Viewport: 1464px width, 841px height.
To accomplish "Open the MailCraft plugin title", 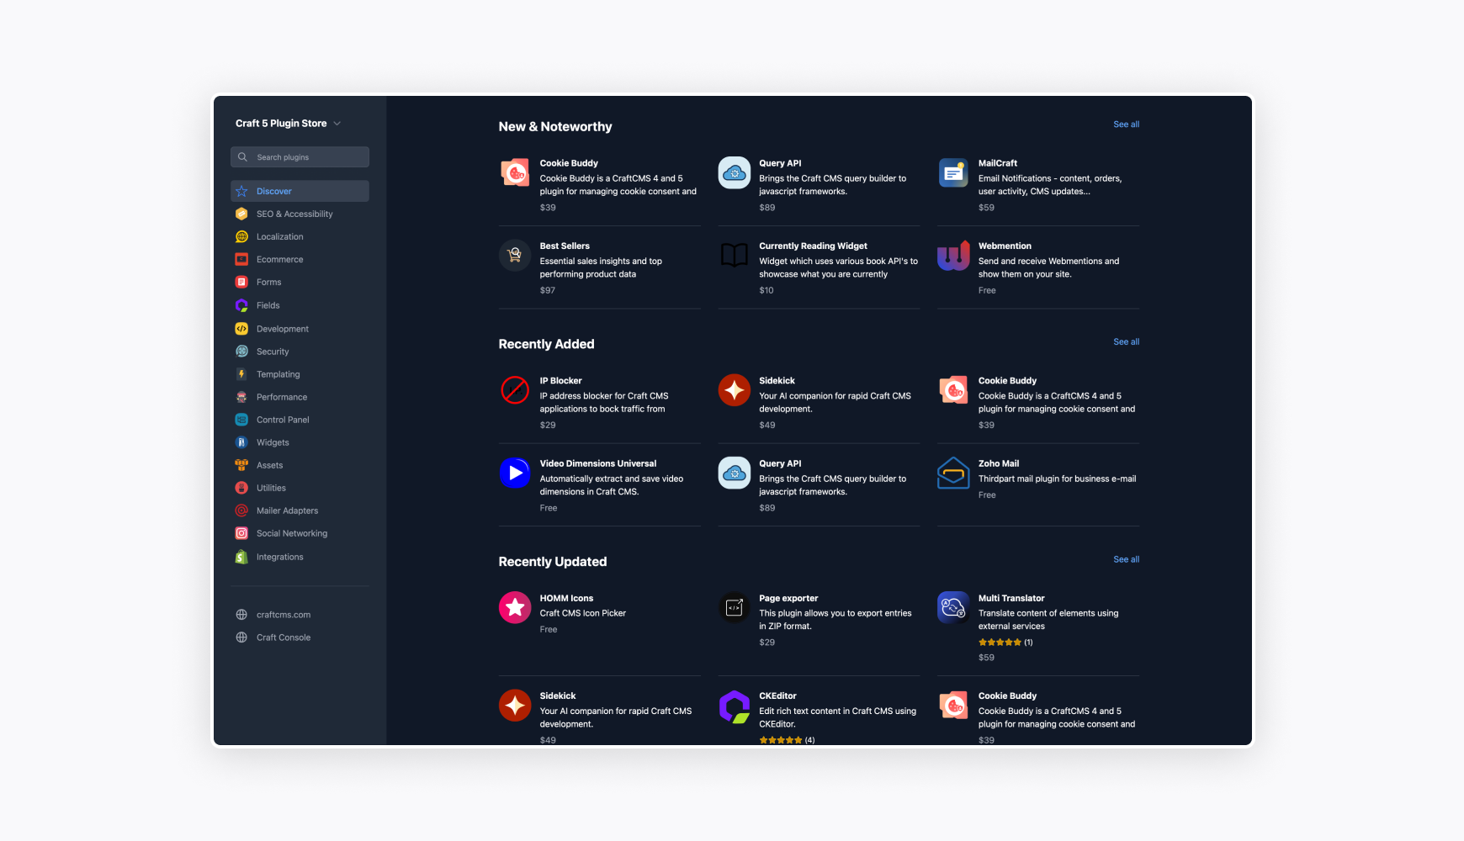I will pos(997,163).
